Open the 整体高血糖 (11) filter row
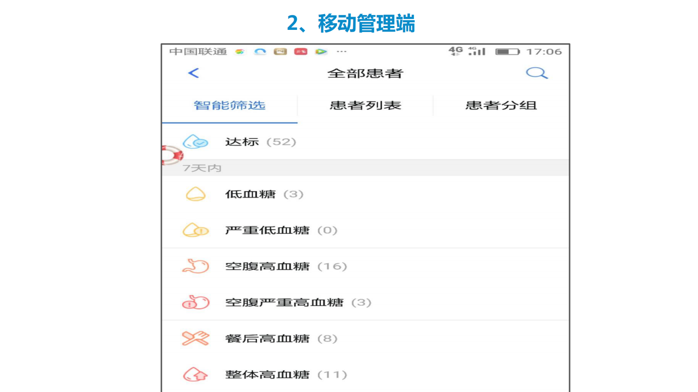This screenshot has width=698, height=392. [365, 374]
